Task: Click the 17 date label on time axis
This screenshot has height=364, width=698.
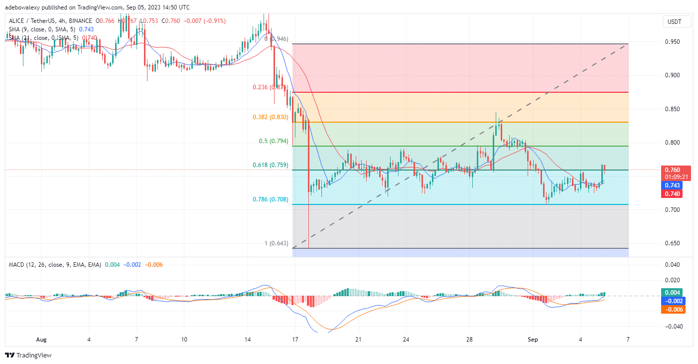Action: 295,340
